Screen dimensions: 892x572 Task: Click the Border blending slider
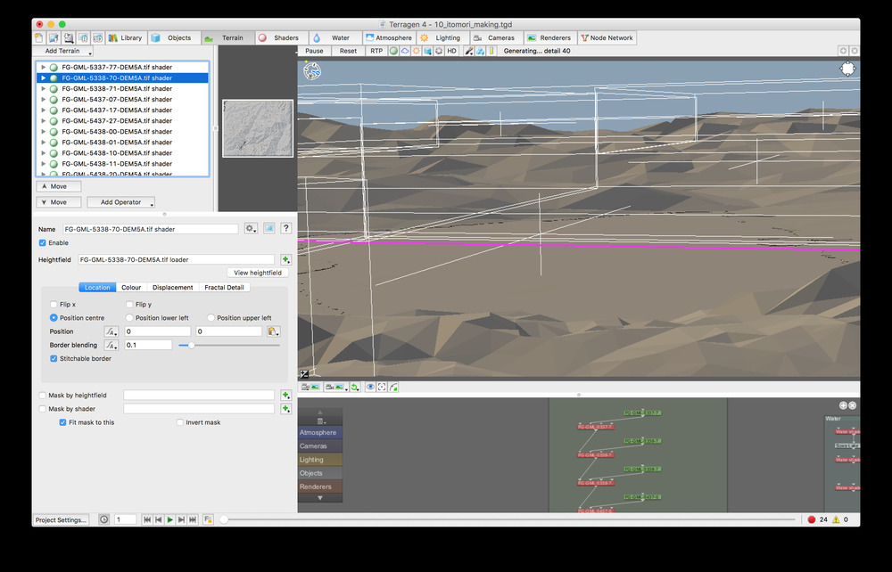click(228, 345)
